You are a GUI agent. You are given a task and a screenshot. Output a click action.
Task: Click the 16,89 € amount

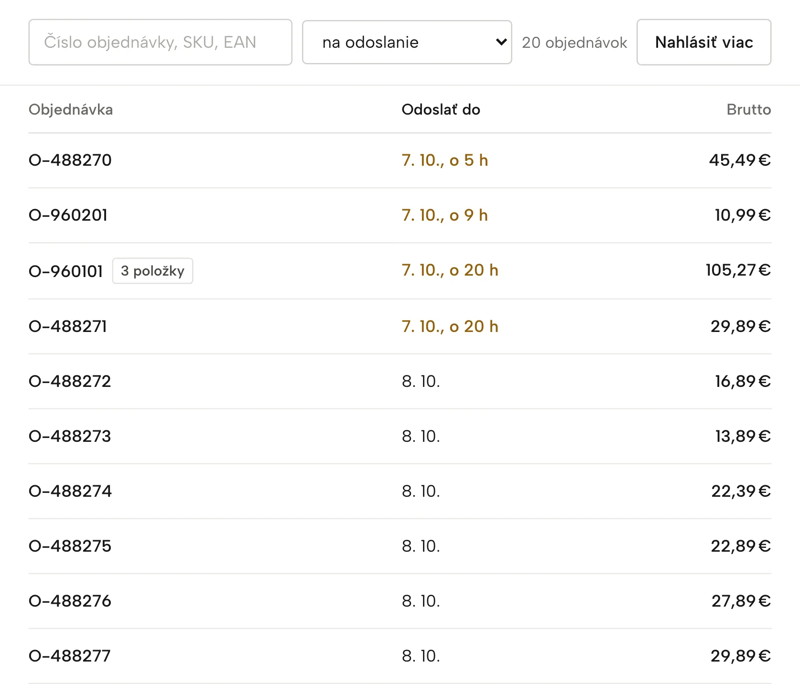pos(743,381)
